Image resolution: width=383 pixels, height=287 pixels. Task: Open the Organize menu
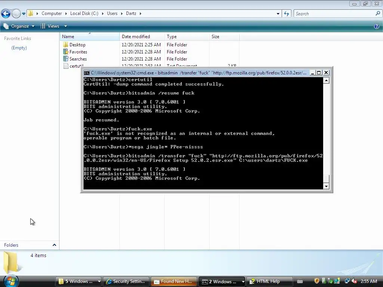tap(19, 26)
